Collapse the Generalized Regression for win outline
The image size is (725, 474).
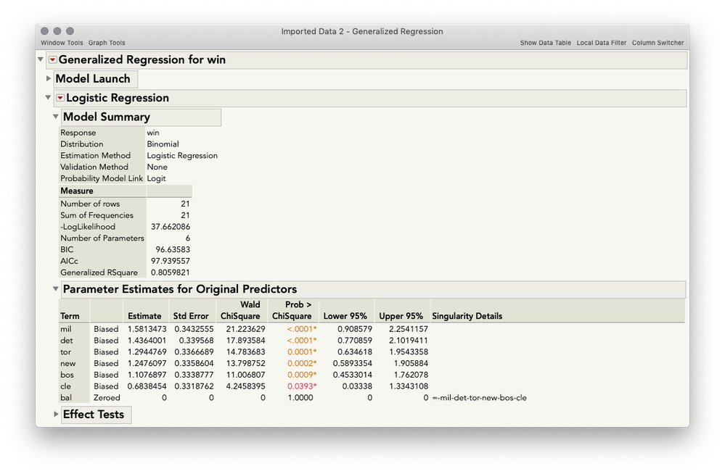coord(41,59)
